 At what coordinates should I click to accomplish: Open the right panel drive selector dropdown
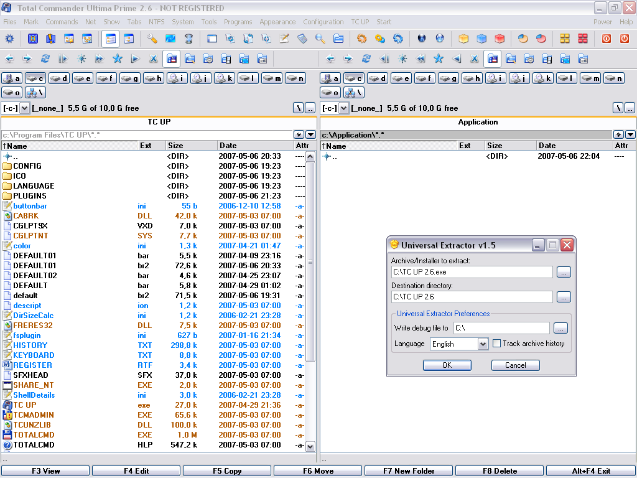tap(343, 108)
